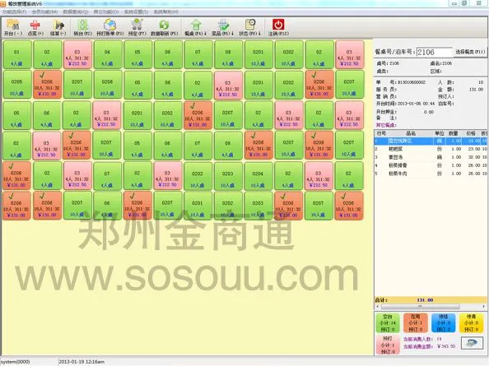Image resolution: width=489 pixels, height=366 pixels.
Task: Select green table tile 04
Action: click(x=108, y=54)
